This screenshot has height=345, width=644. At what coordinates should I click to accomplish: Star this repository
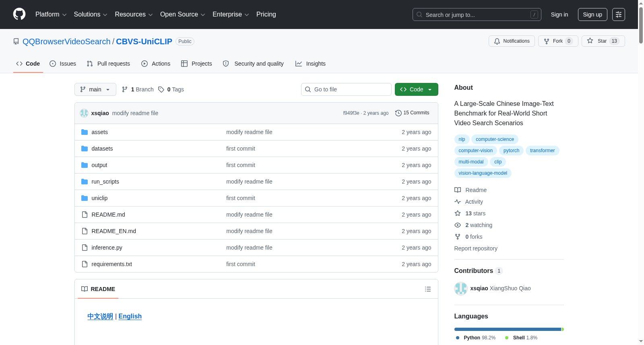pos(603,41)
